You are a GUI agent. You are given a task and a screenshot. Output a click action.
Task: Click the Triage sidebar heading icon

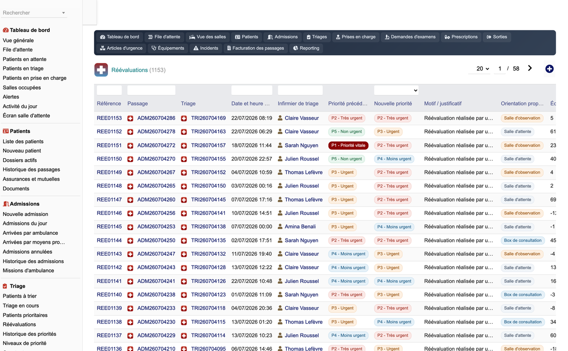pos(5,286)
